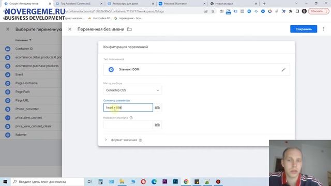This screenshot has width=331, height=186.
Task: Click the Event variable row icon
Action: pyautogui.click(x=8, y=74)
